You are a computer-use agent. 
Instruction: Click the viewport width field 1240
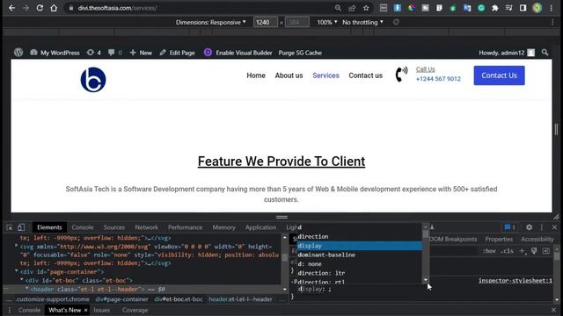pyautogui.click(x=266, y=22)
